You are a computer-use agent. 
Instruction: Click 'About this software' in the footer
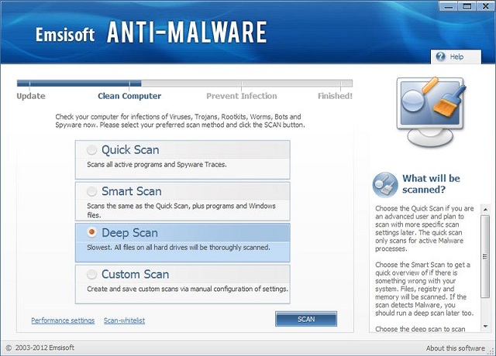point(455,348)
